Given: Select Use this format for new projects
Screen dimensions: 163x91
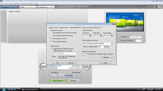Looking at the screenshot, I should [52, 51].
